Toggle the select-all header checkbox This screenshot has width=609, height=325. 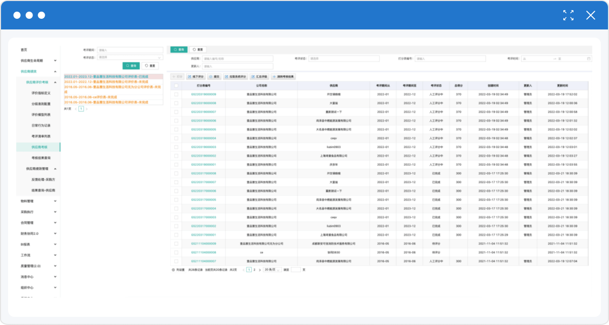point(176,86)
